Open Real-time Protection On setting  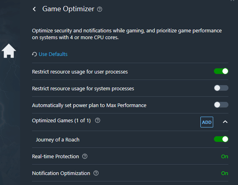(x=224, y=156)
